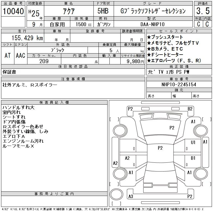Click the U1 damage mark on door
The height and width of the screenshot is (213, 213).
coord(193,142)
